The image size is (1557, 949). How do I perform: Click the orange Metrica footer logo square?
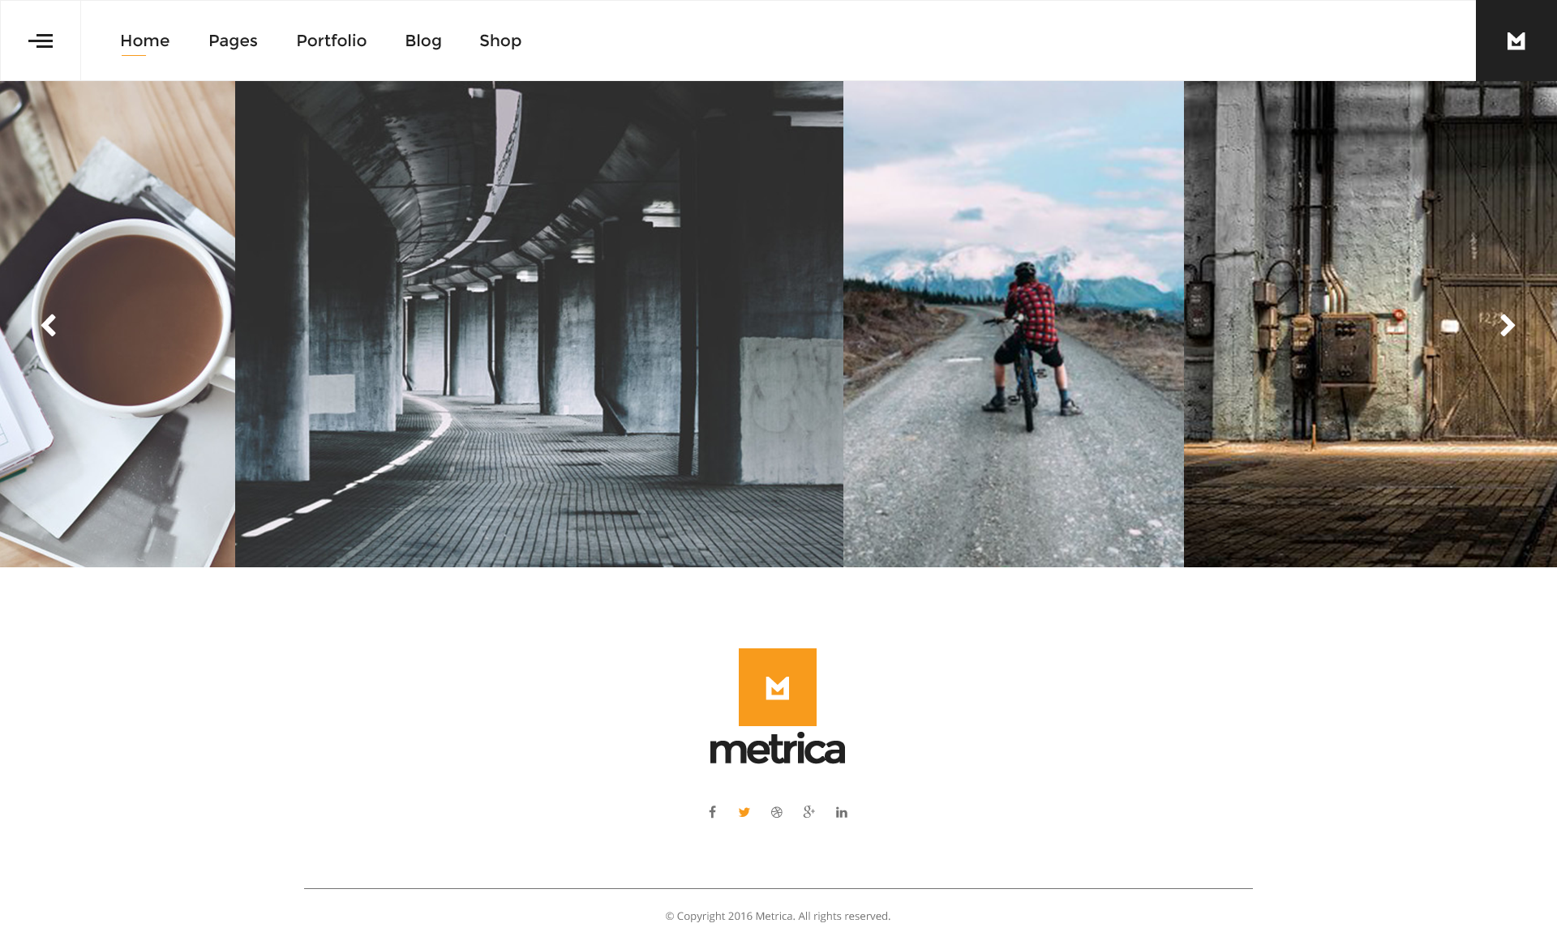click(778, 687)
